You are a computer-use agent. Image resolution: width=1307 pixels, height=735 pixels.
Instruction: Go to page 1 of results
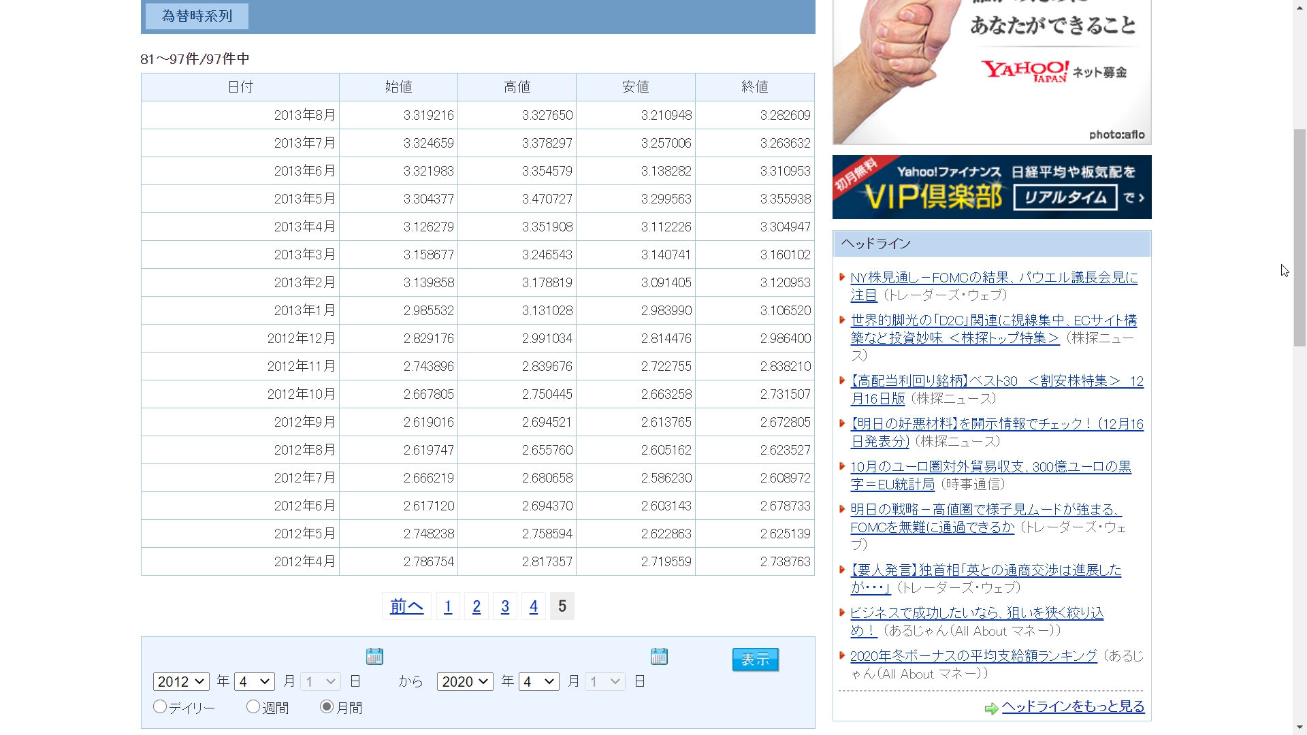pos(448,606)
